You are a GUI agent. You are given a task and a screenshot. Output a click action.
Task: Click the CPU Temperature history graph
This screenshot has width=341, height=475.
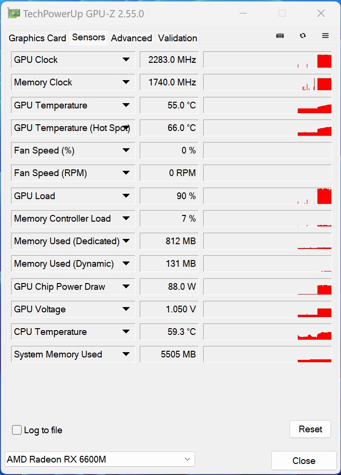[267, 332]
